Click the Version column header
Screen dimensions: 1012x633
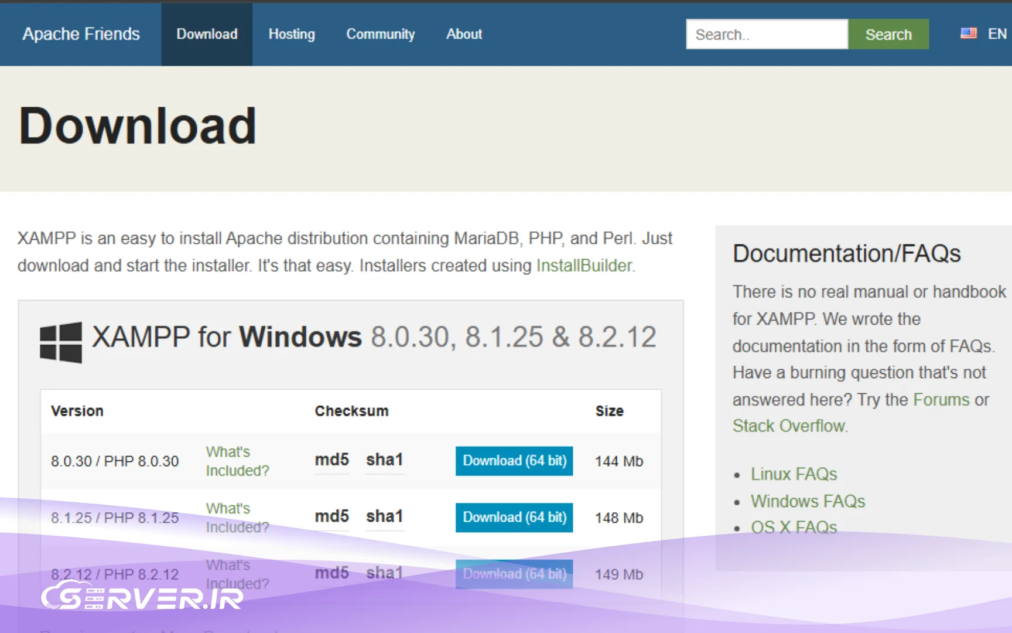(x=77, y=411)
